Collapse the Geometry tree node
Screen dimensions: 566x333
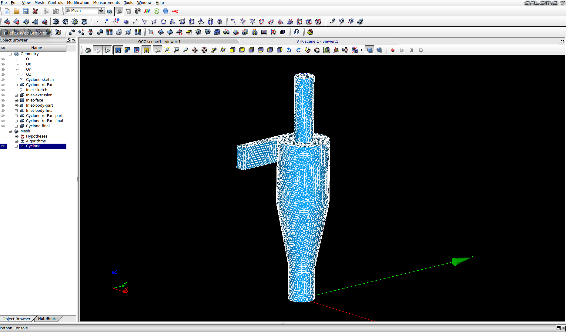tap(10, 54)
